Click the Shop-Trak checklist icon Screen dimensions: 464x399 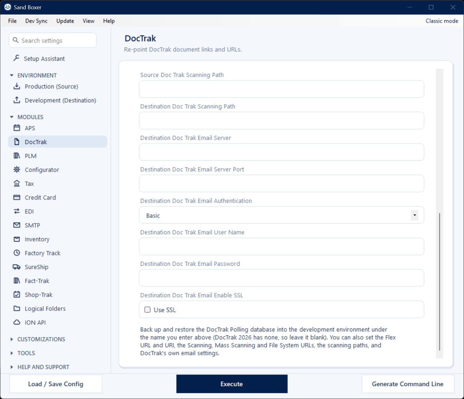[17, 294]
